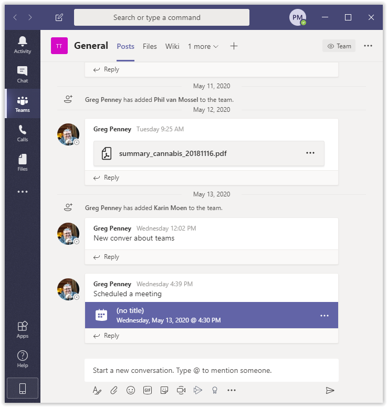Switch to the Wiki tab
This screenshot has height=407, width=387.
click(x=172, y=46)
